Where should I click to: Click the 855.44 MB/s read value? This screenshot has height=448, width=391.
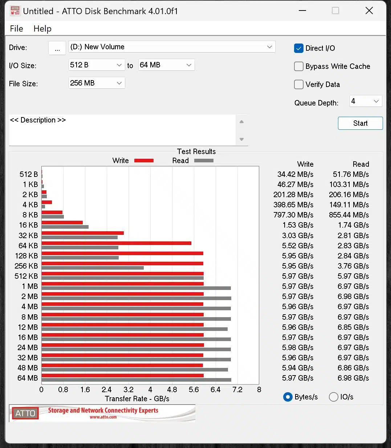point(349,215)
